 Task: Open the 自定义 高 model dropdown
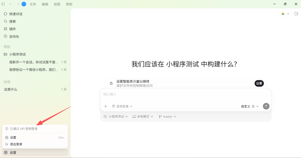click(250, 106)
